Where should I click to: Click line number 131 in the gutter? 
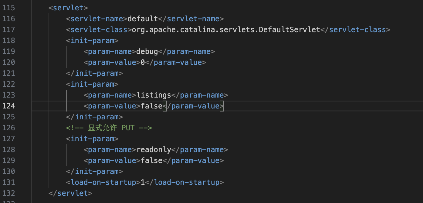tap(8, 182)
